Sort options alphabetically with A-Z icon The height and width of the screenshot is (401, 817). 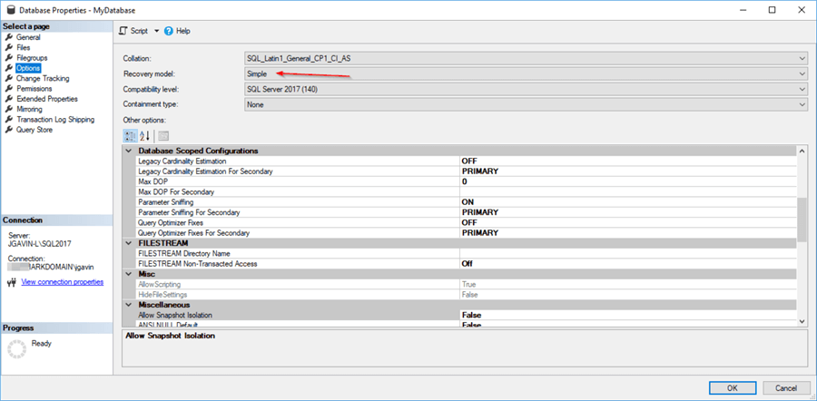[144, 136]
